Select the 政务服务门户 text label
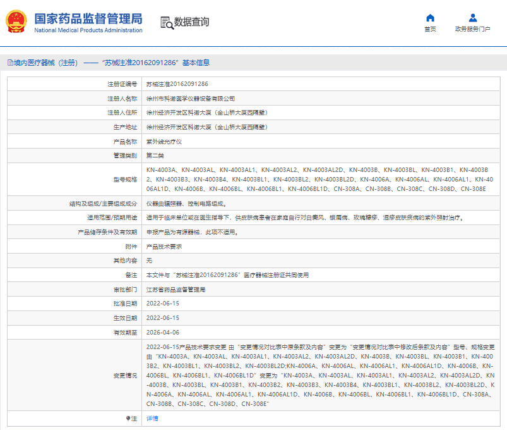Screen dimensions: 507x430 pyautogui.click(x=473, y=29)
